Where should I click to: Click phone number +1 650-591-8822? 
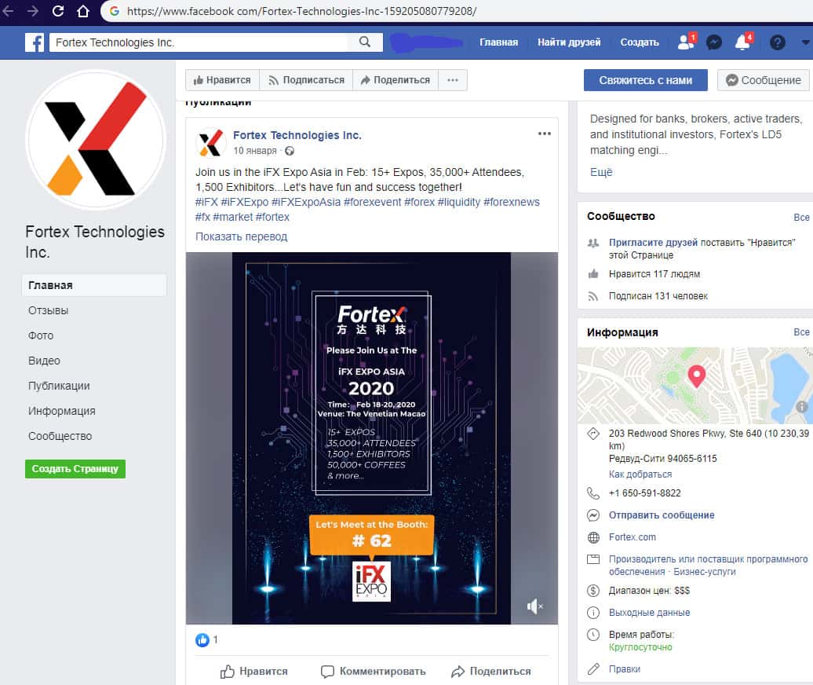[644, 493]
